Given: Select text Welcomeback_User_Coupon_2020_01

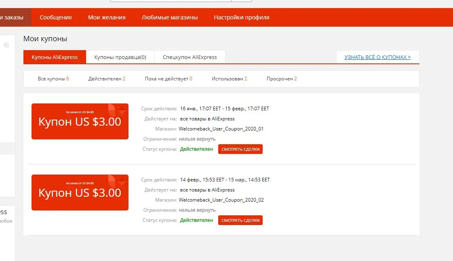Looking at the screenshot, I should (221, 129).
